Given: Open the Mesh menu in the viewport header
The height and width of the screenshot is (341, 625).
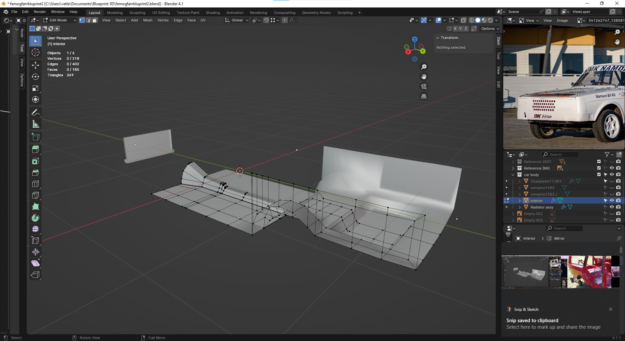Looking at the screenshot, I should pyautogui.click(x=148, y=20).
